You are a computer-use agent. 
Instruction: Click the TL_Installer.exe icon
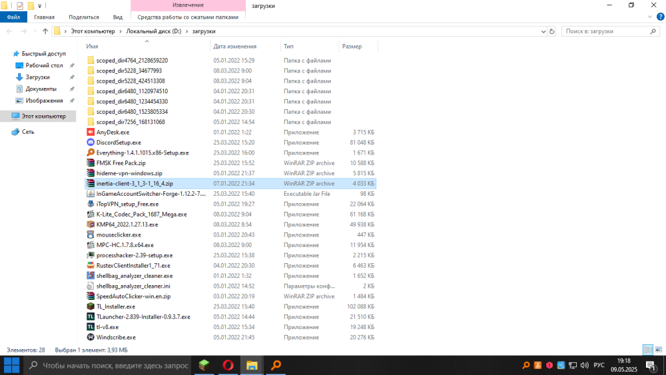coord(91,306)
